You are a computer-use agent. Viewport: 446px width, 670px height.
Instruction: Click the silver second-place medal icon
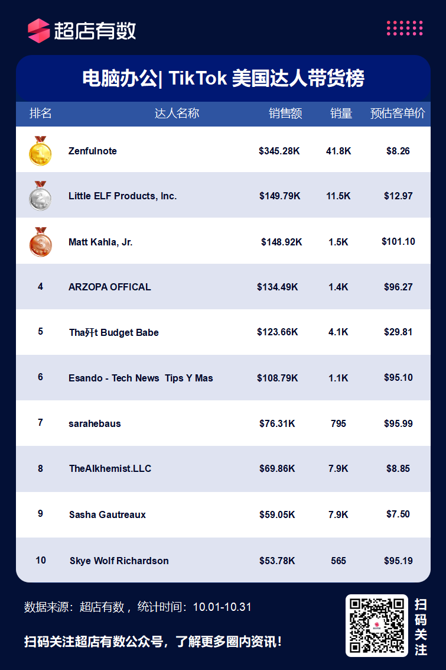tap(40, 196)
